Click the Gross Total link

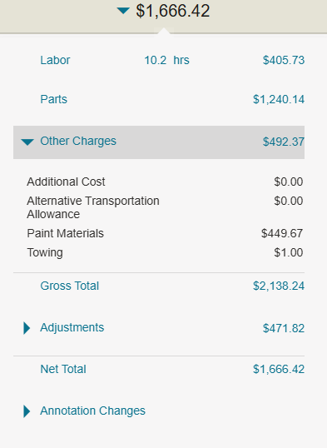click(70, 286)
